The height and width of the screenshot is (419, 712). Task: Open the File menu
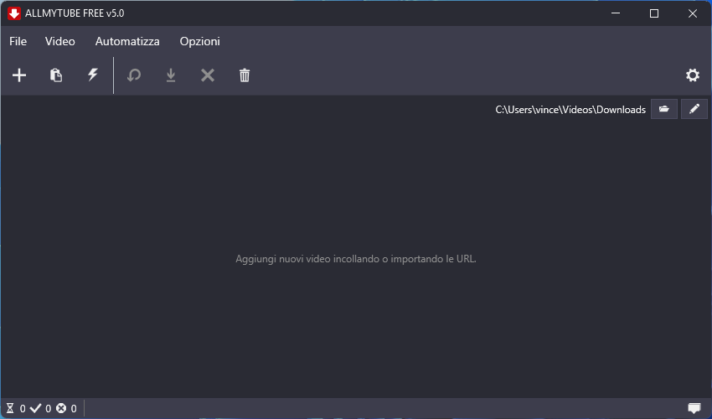point(18,41)
